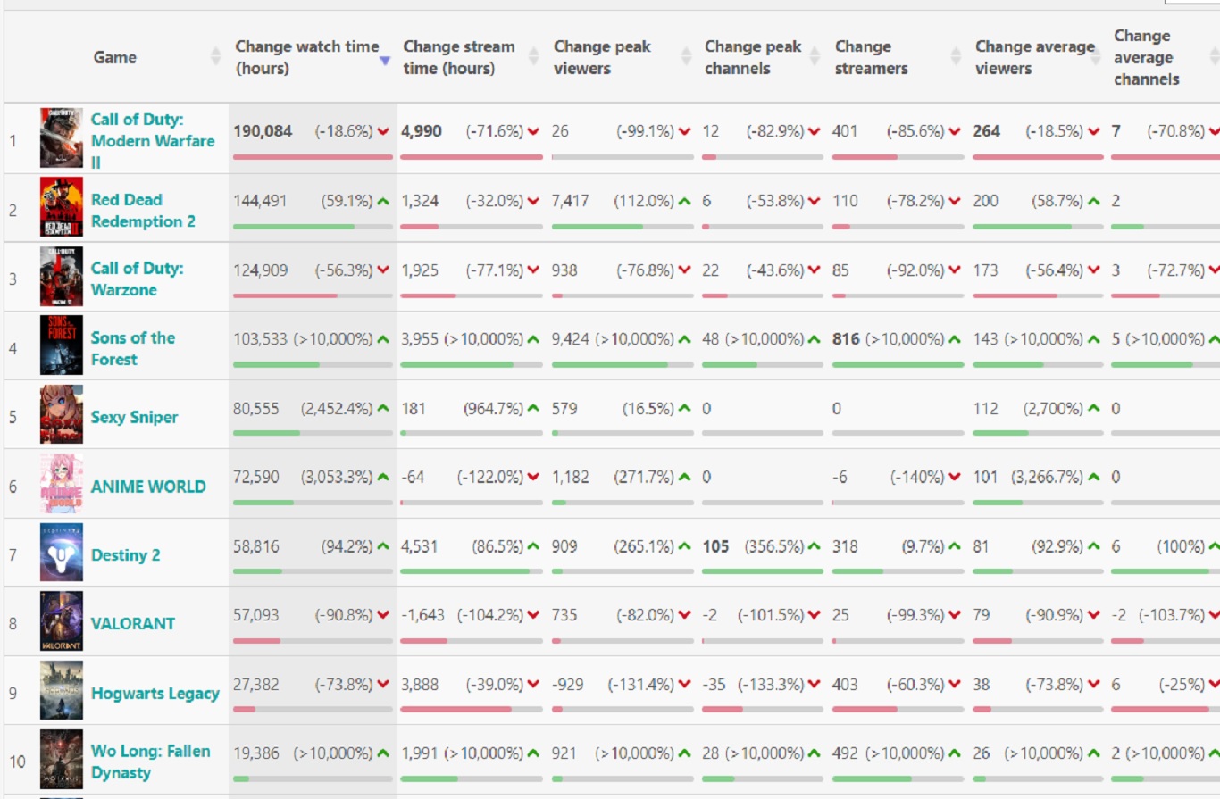The height and width of the screenshot is (799, 1220).
Task: Click the Call of Duty: Modern Warfare II cover thumbnail
Action: click(62, 138)
